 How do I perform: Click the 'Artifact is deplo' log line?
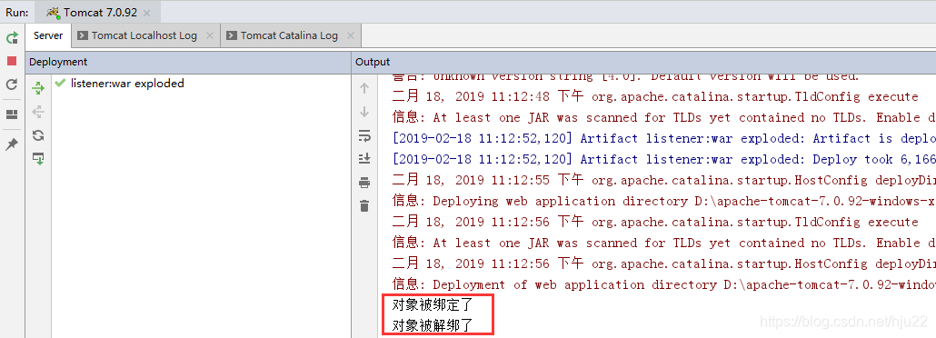663,138
